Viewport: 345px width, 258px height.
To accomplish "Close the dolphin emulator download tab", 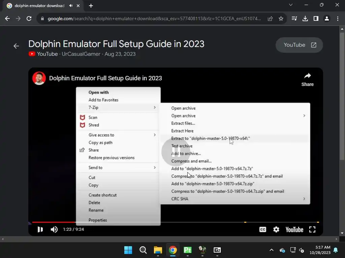I will 78,6.
